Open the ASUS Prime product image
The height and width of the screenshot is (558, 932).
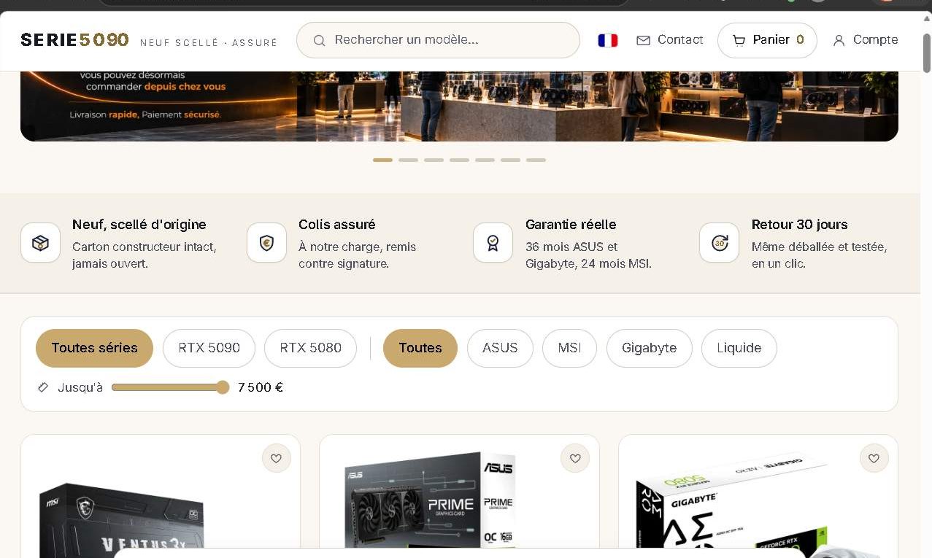pyautogui.click(x=429, y=500)
